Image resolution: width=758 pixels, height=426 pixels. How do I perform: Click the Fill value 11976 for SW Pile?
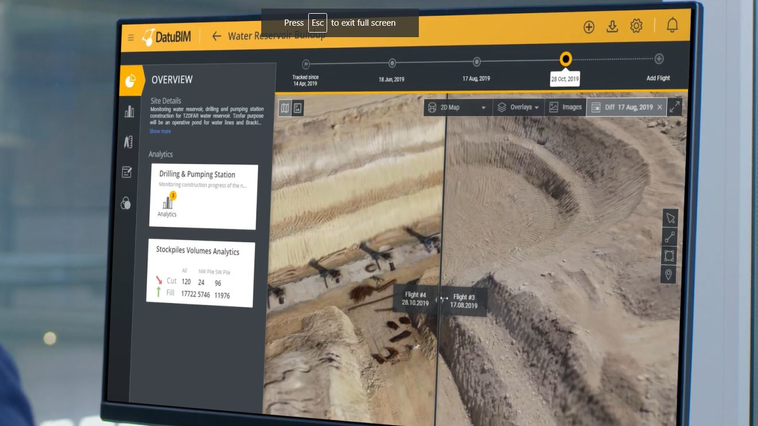tap(222, 295)
